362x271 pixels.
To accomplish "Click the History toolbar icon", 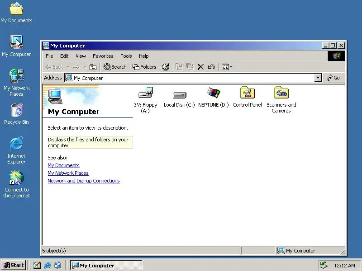I will pyautogui.click(x=166, y=67).
